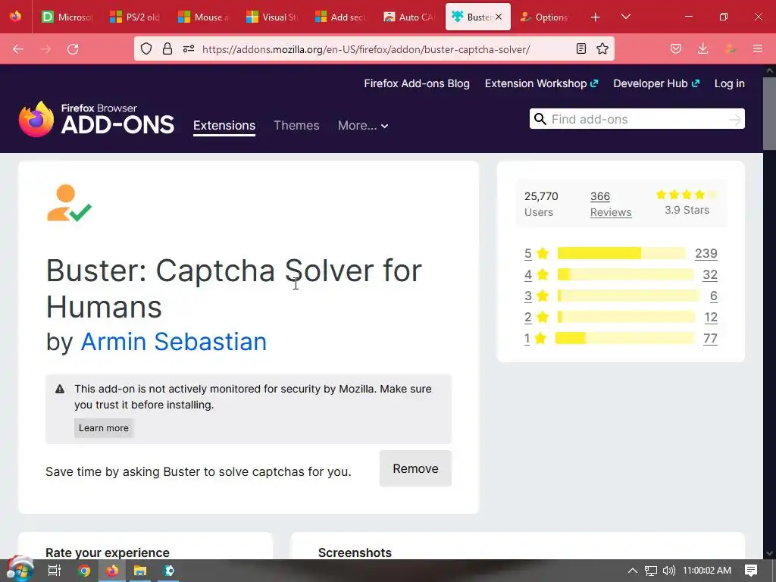
Task: Show site security padlock info
Action: [167, 48]
